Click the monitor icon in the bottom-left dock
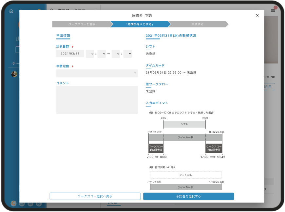Image resolution: width=285 pixels, height=212 pixels. tap(22, 204)
